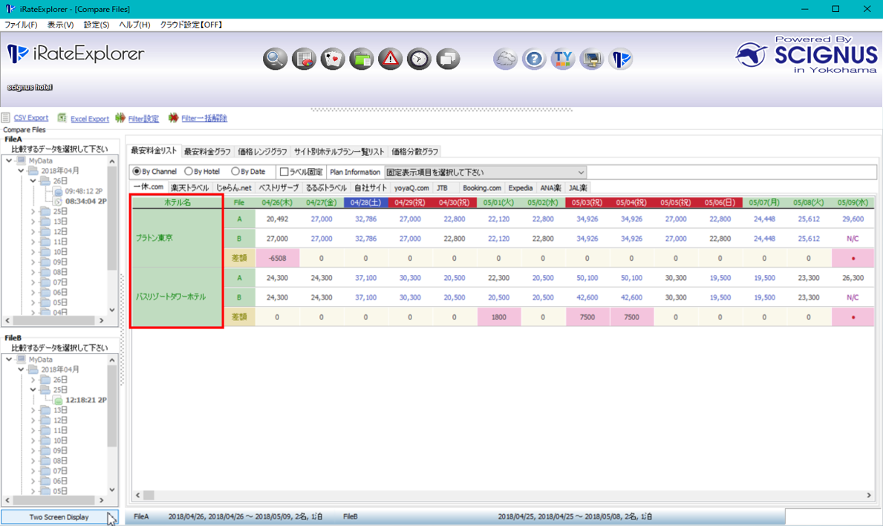Enable the ラベル固定 checkbox
This screenshot has width=883, height=526.
point(284,172)
